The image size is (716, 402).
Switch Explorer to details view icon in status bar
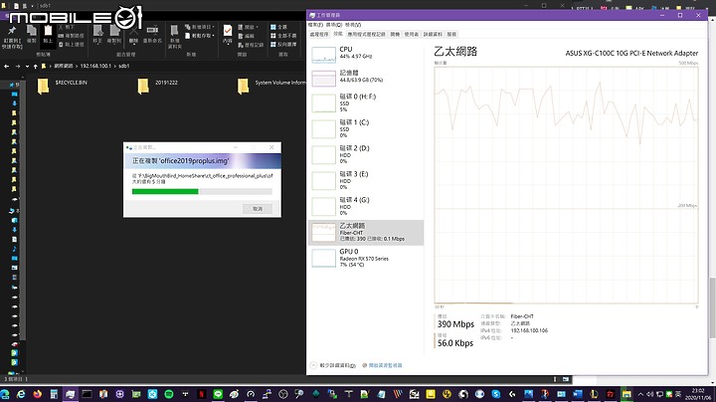[x=555, y=379]
